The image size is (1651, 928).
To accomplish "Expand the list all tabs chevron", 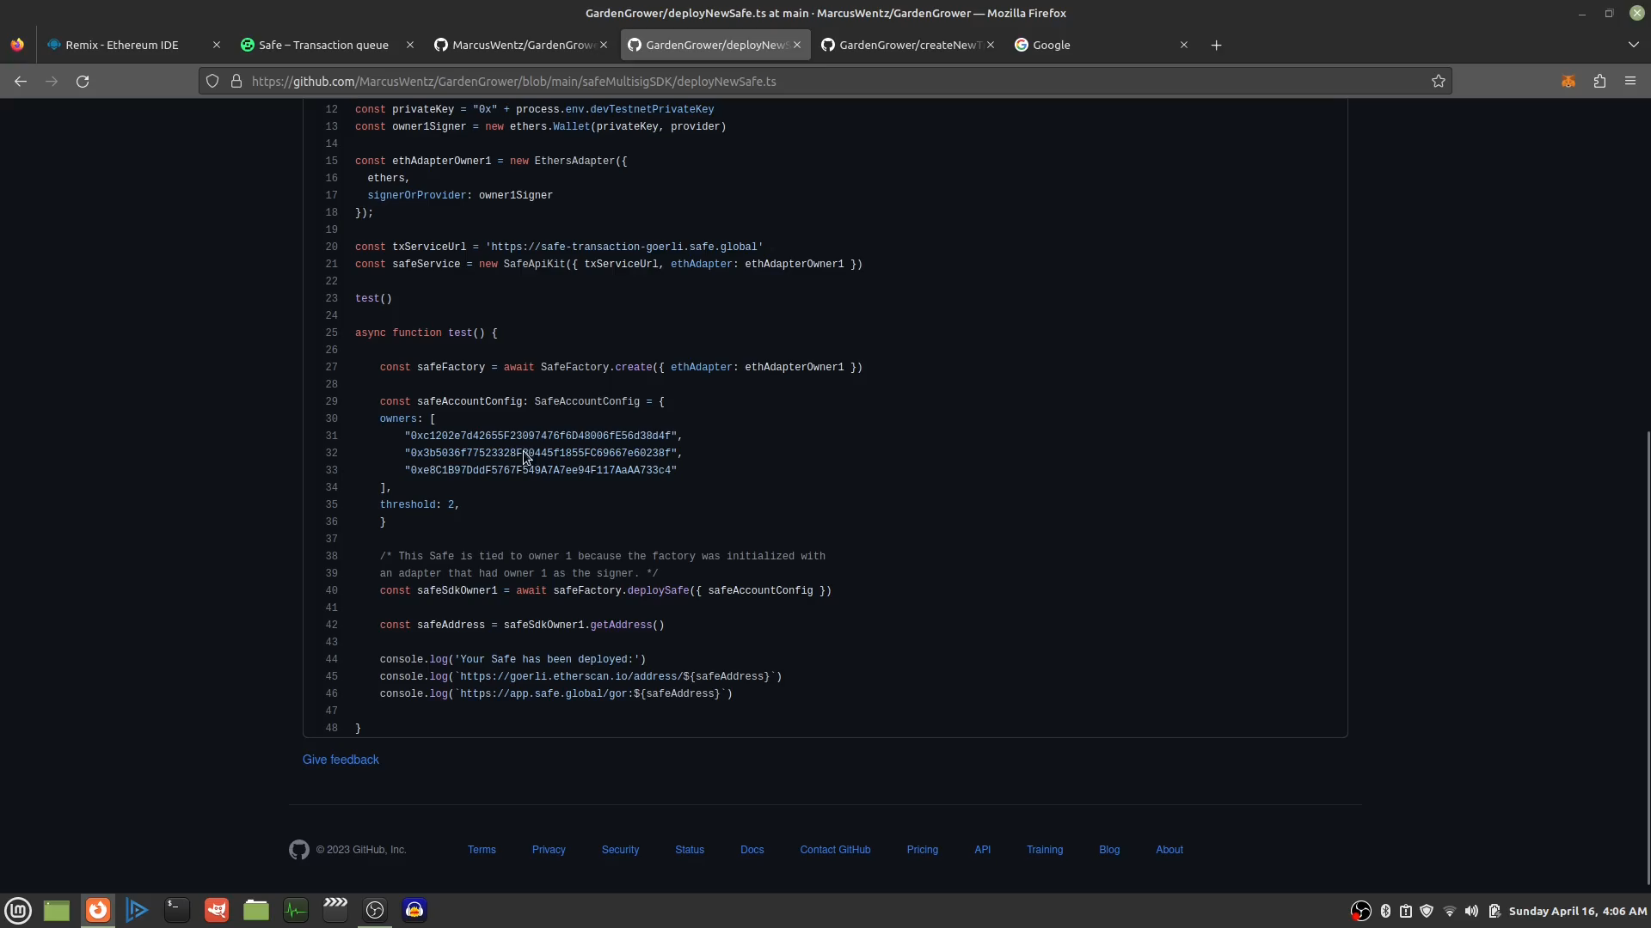I will [1634, 45].
